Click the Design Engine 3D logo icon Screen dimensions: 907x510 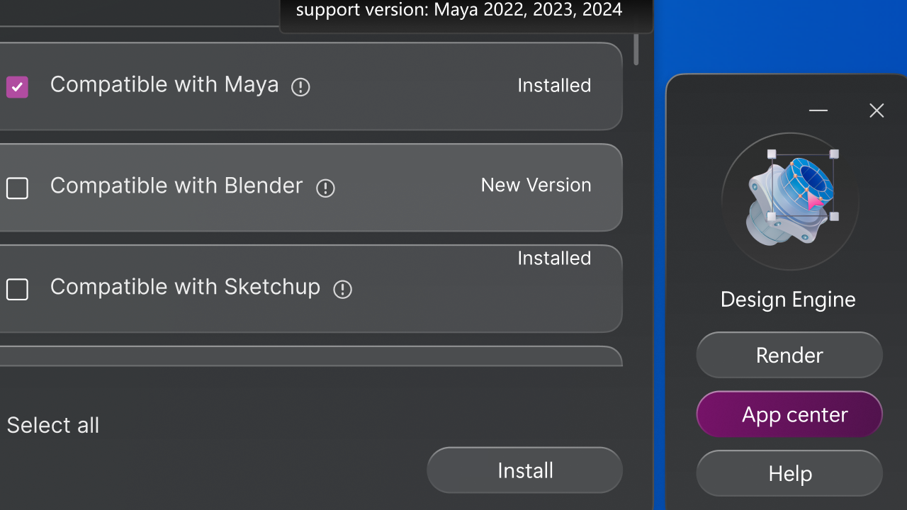point(790,201)
